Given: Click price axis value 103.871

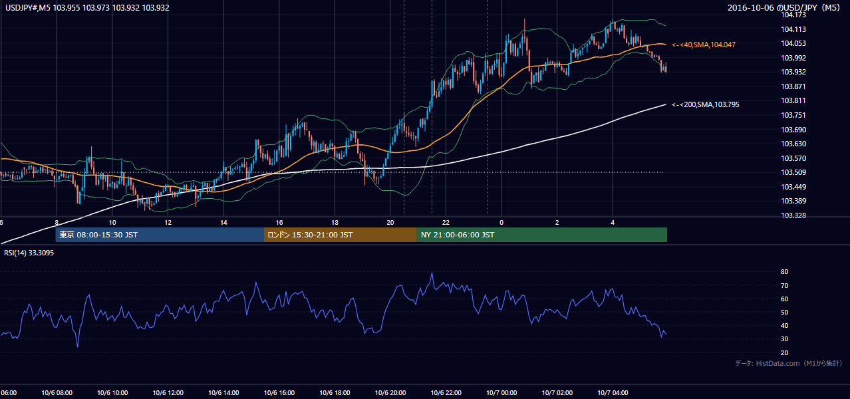Looking at the screenshot, I should point(793,86).
